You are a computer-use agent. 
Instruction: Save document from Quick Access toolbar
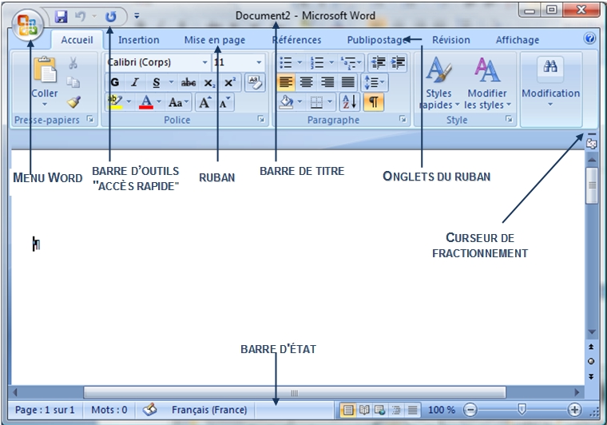(61, 16)
